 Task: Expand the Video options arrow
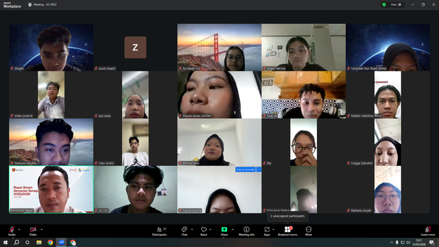point(41,229)
